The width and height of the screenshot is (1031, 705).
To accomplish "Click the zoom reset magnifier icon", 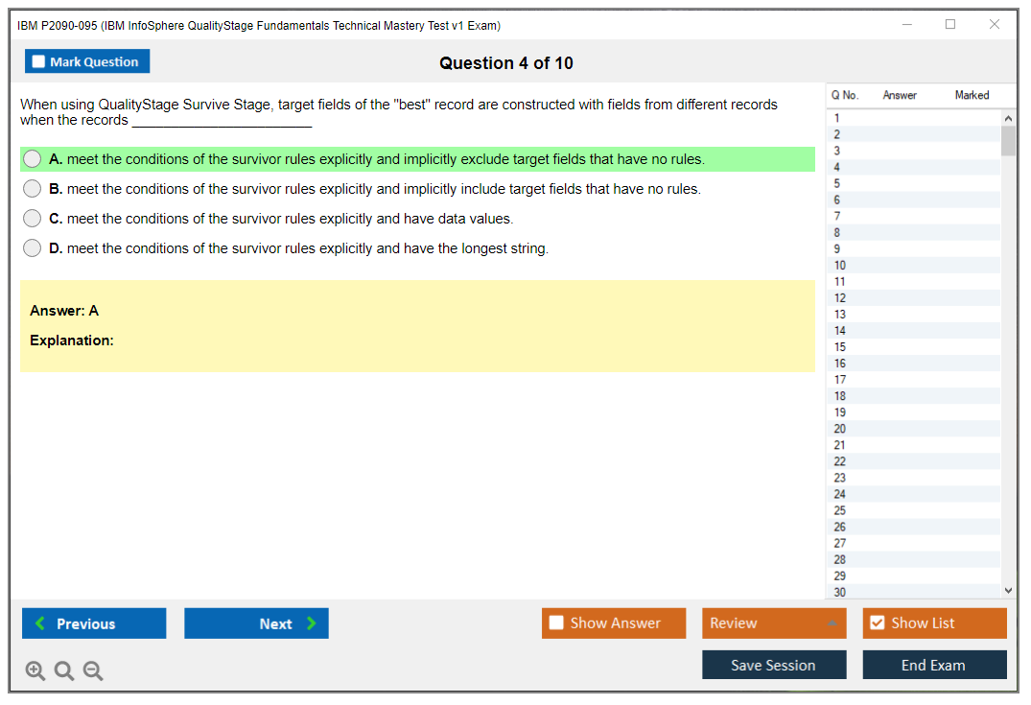I will [x=64, y=671].
